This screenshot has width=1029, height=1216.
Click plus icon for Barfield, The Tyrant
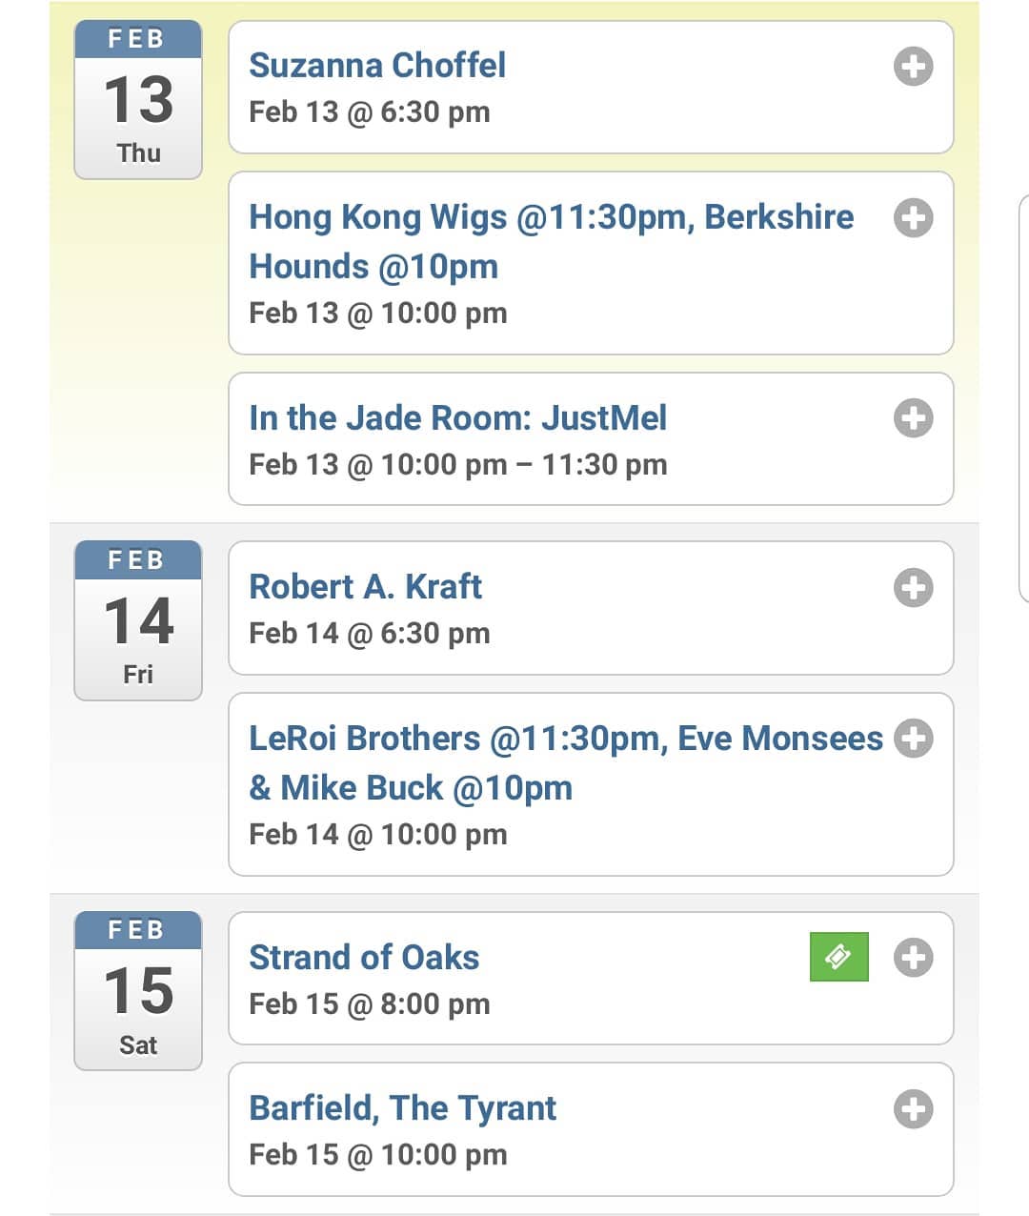[913, 1109]
